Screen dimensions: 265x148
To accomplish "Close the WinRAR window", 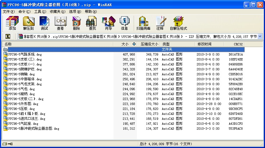I will [x=260, y=5].
